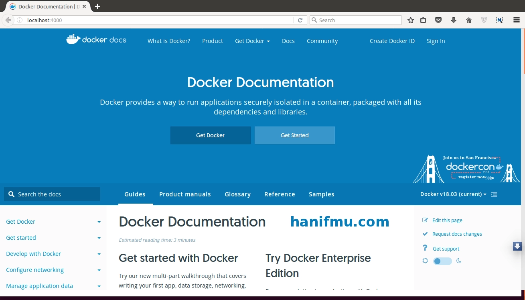Click the browser address bar showing localhost:4000

click(x=159, y=20)
